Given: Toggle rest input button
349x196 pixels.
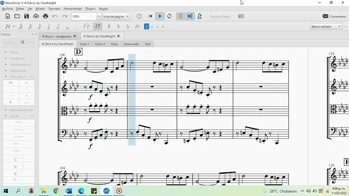Looking at the screenshot, I should 98,27.
